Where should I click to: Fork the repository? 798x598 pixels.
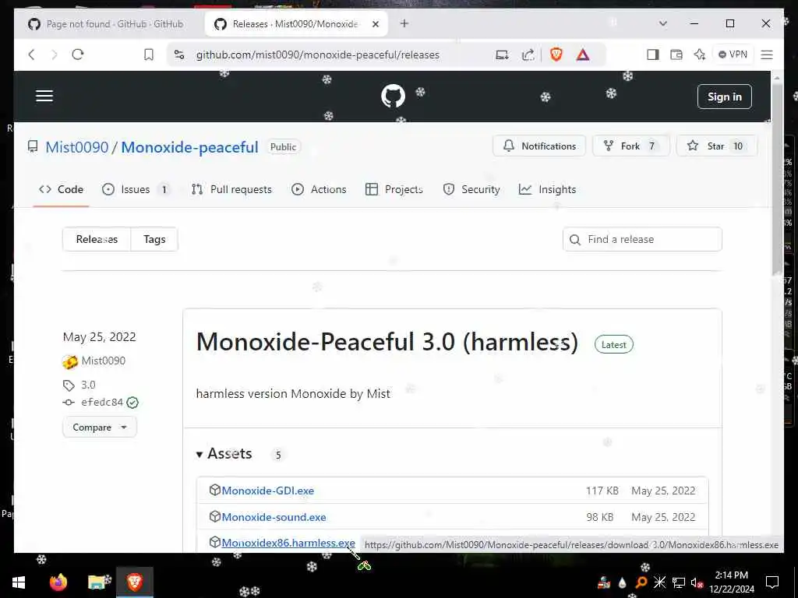click(630, 146)
